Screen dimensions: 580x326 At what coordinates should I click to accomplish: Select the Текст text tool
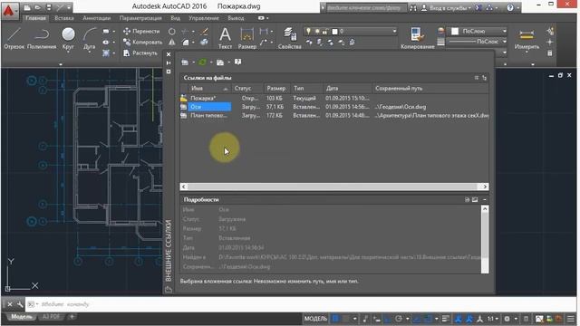coord(225,38)
